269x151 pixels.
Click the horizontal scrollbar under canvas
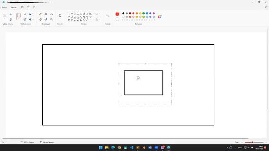pyautogui.click(x=125, y=138)
